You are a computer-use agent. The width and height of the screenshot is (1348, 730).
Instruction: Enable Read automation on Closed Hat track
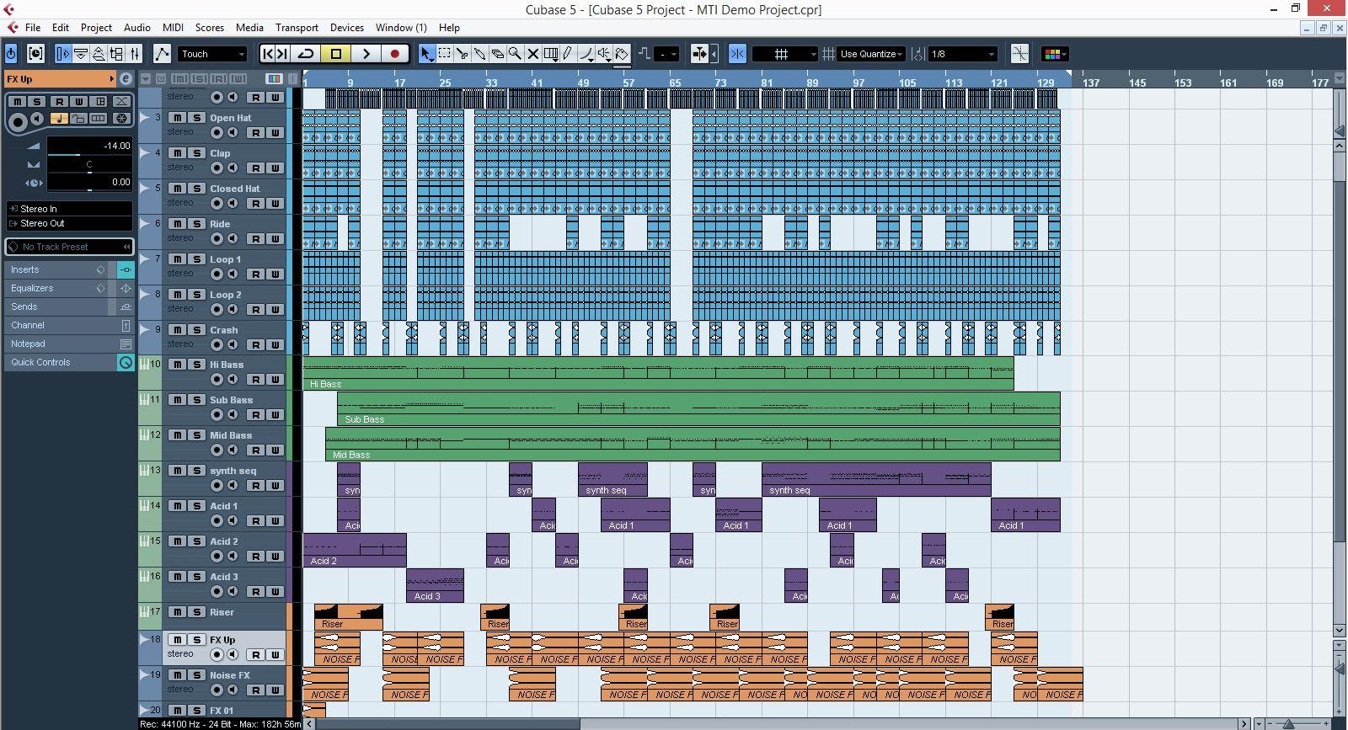pyautogui.click(x=256, y=203)
